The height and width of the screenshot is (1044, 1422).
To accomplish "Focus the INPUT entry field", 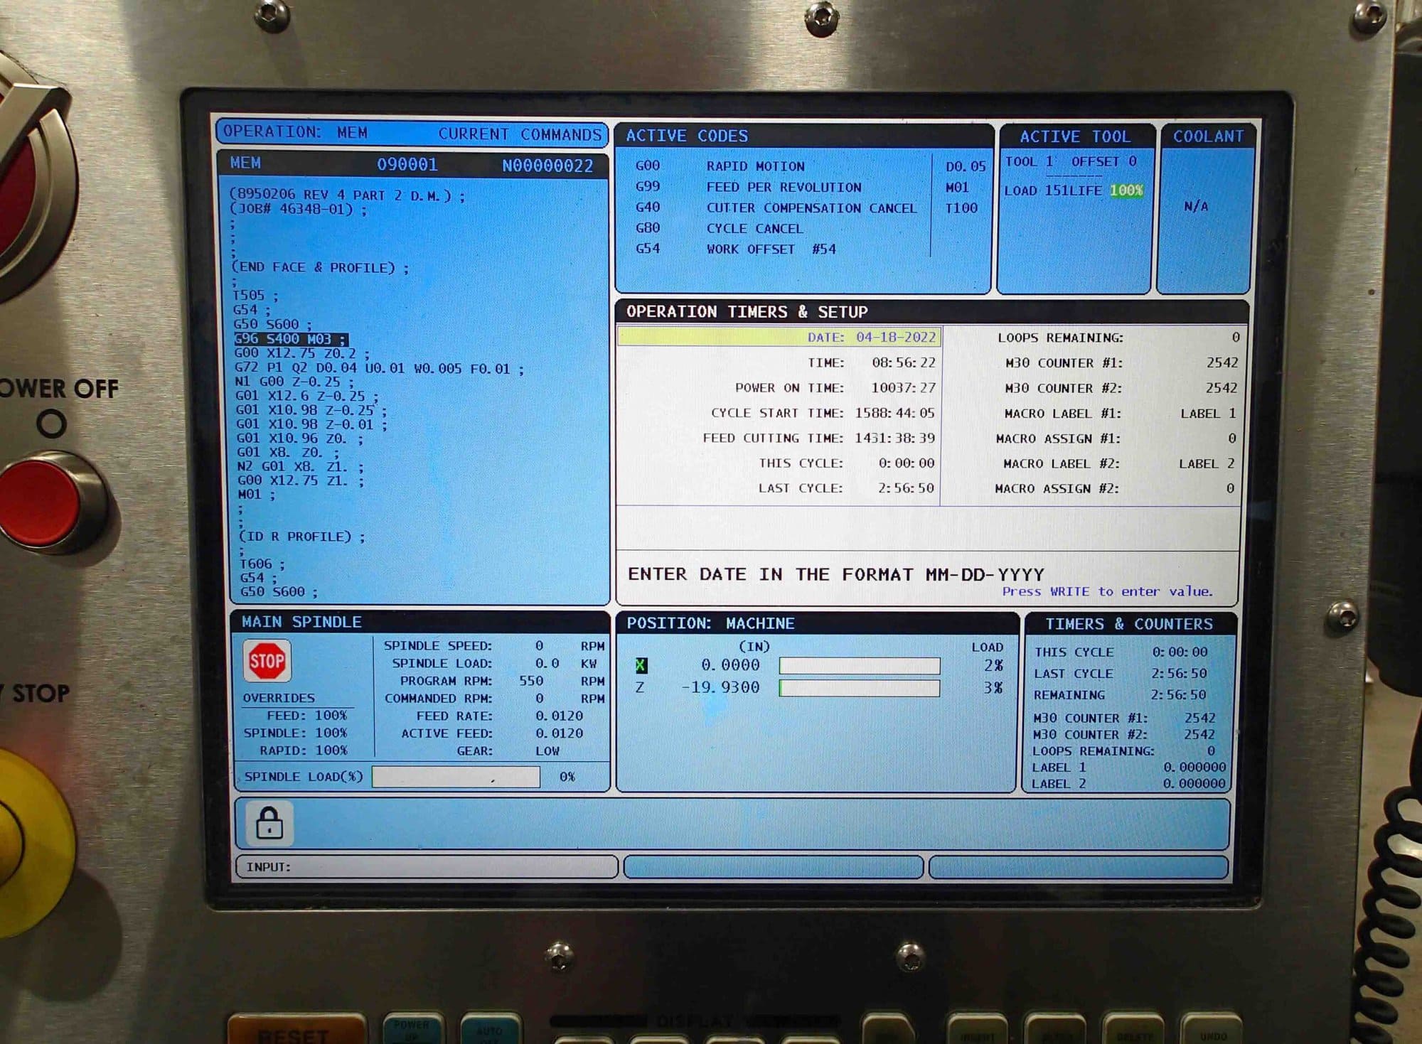I will click(x=427, y=867).
